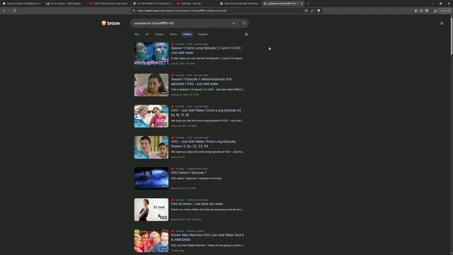The width and height of the screenshot is (453, 255).
Task: Open site settings icon in address bar
Action: (x=134, y=11)
